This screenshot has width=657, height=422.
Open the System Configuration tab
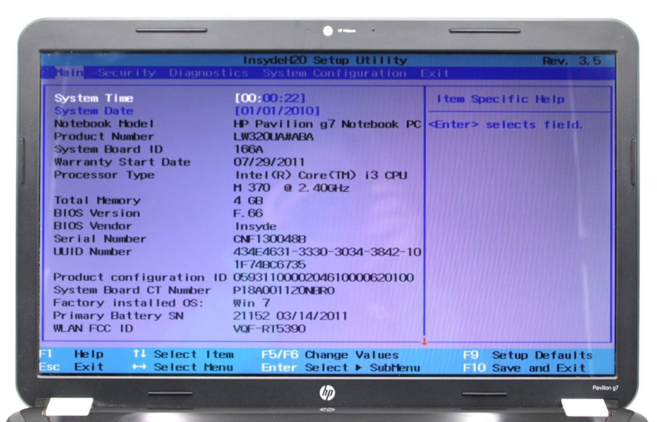click(334, 73)
